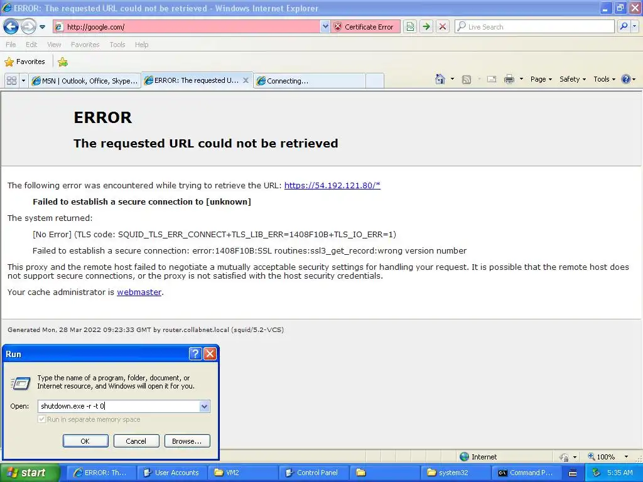Go back with the Back arrow button
The height and width of the screenshot is (482, 643).
pos(11,27)
